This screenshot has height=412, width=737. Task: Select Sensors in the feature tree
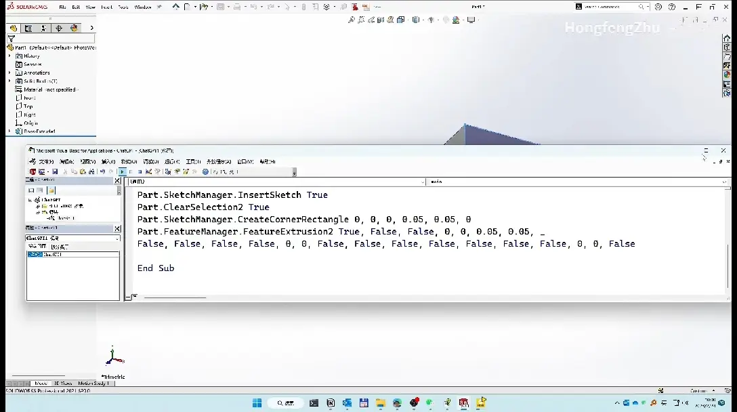coord(33,64)
